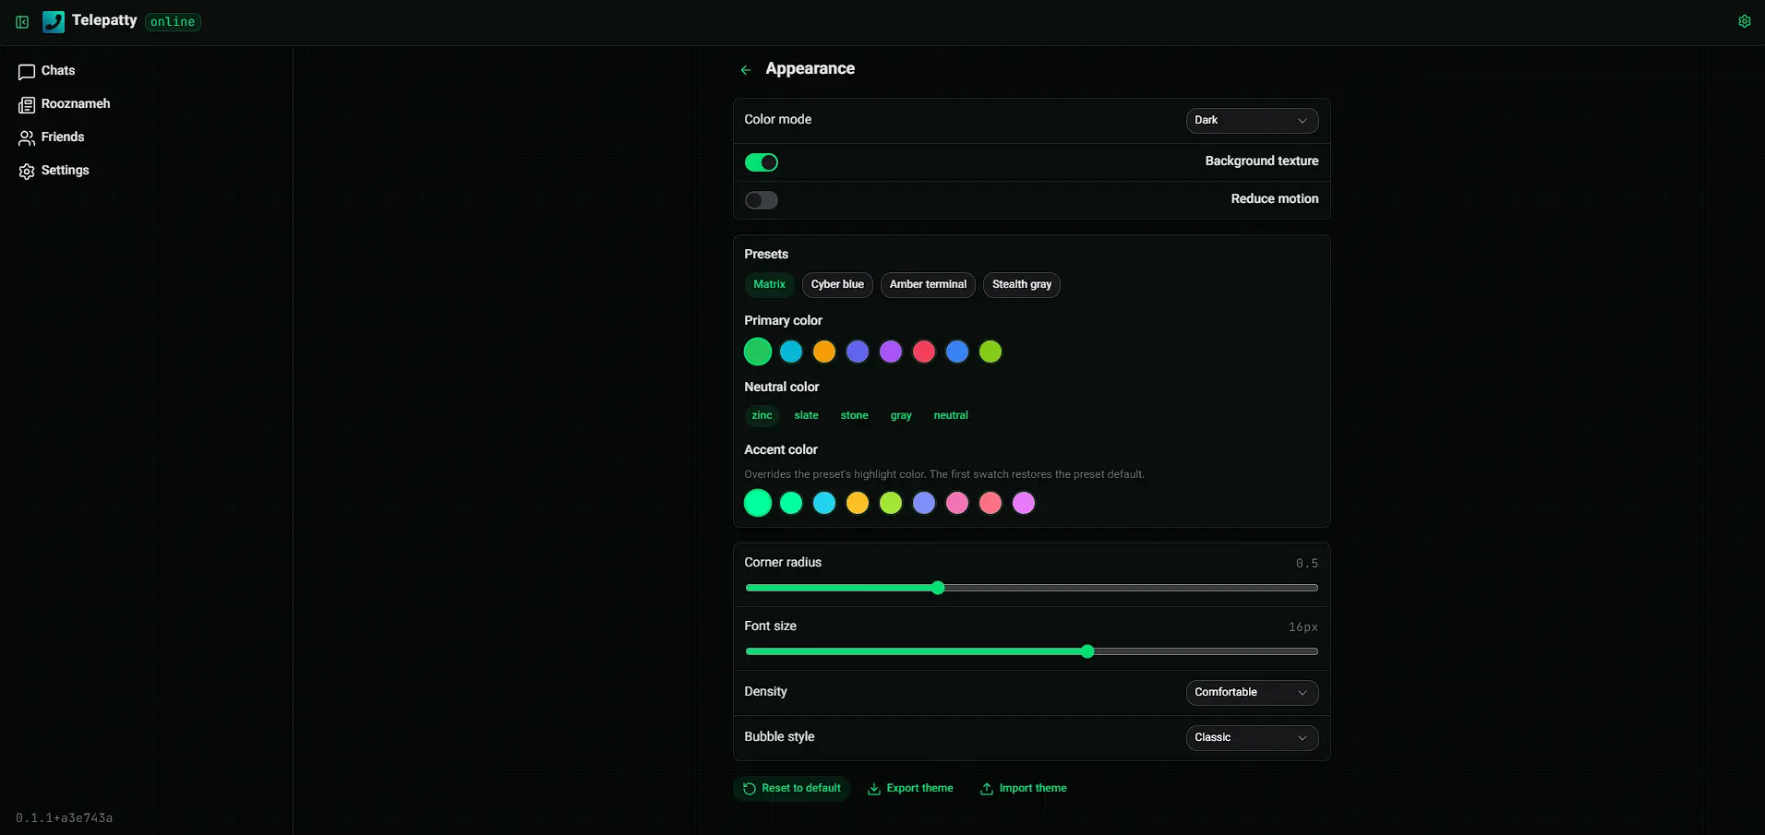The width and height of the screenshot is (1765, 835).
Task: Pick the magenta accent color swatch
Action: [x=1024, y=503]
